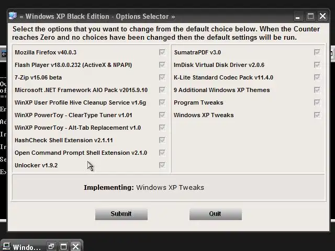
Task: Toggle the Mozilla Firefox v40.0.3 checkbox
Action: (x=162, y=52)
